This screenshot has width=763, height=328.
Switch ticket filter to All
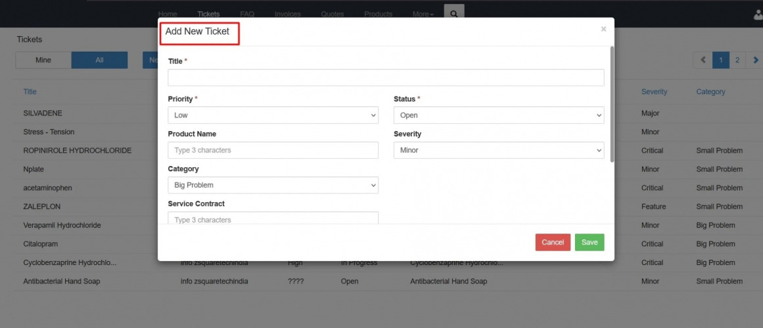(100, 60)
